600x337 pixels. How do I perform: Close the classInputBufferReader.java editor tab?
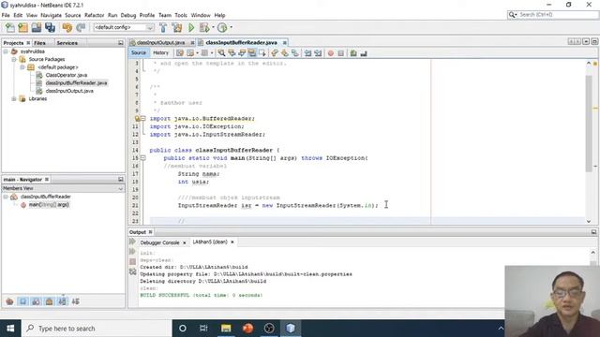[285, 43]
